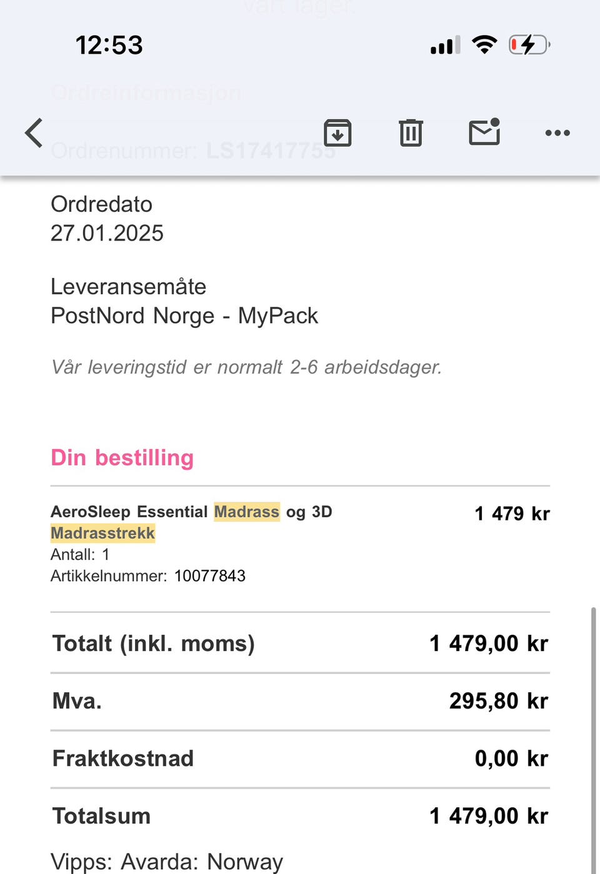Screen dimensions: 600x874
Task: Tap the PostNord Norge - MyPack delivery method
Action: click(x=184, y=315)
